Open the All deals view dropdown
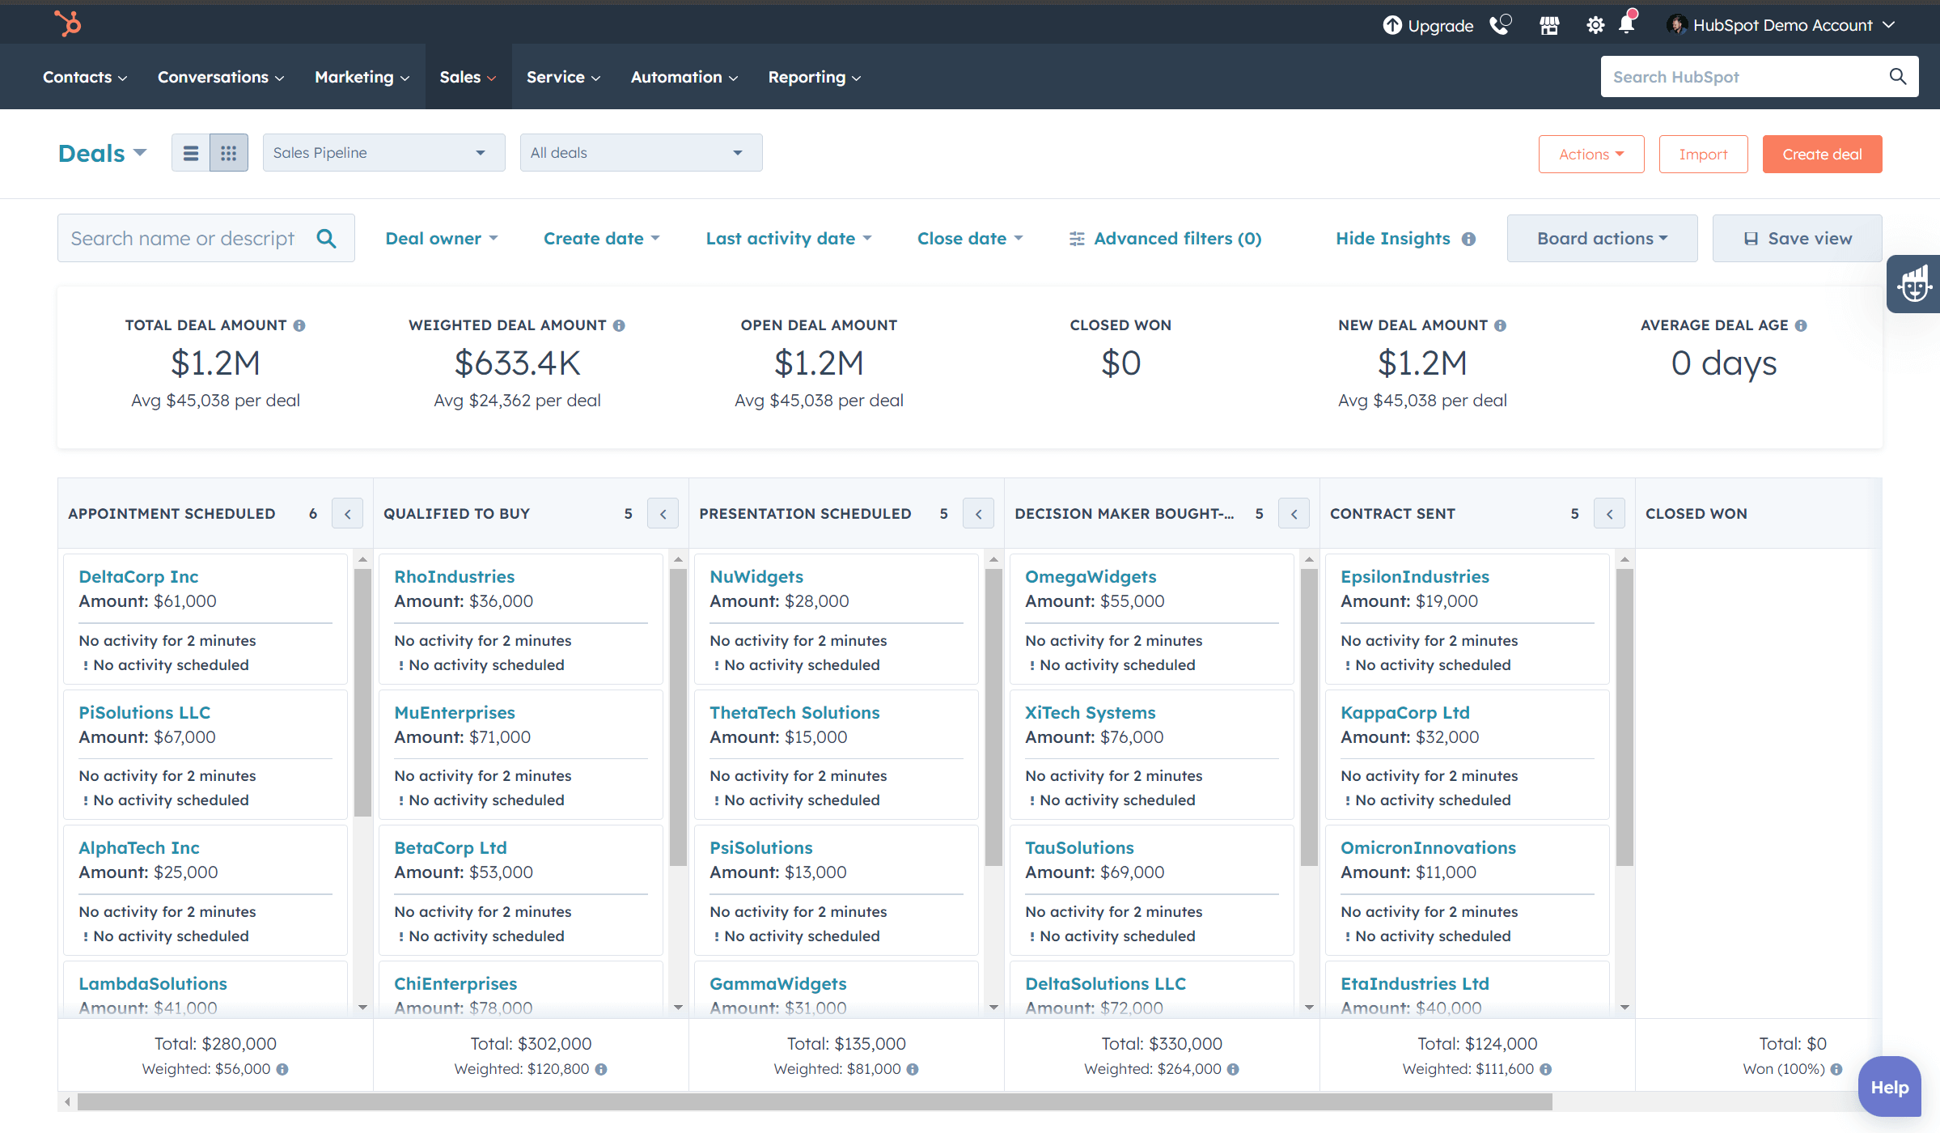The width and height of the screenshot is (1940, 1133). pos(640,152)
